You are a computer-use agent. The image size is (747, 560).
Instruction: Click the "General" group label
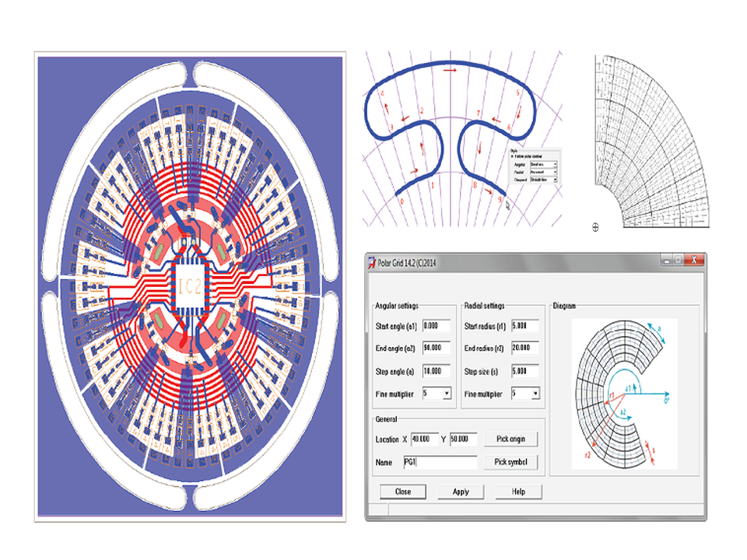[387, 419]
